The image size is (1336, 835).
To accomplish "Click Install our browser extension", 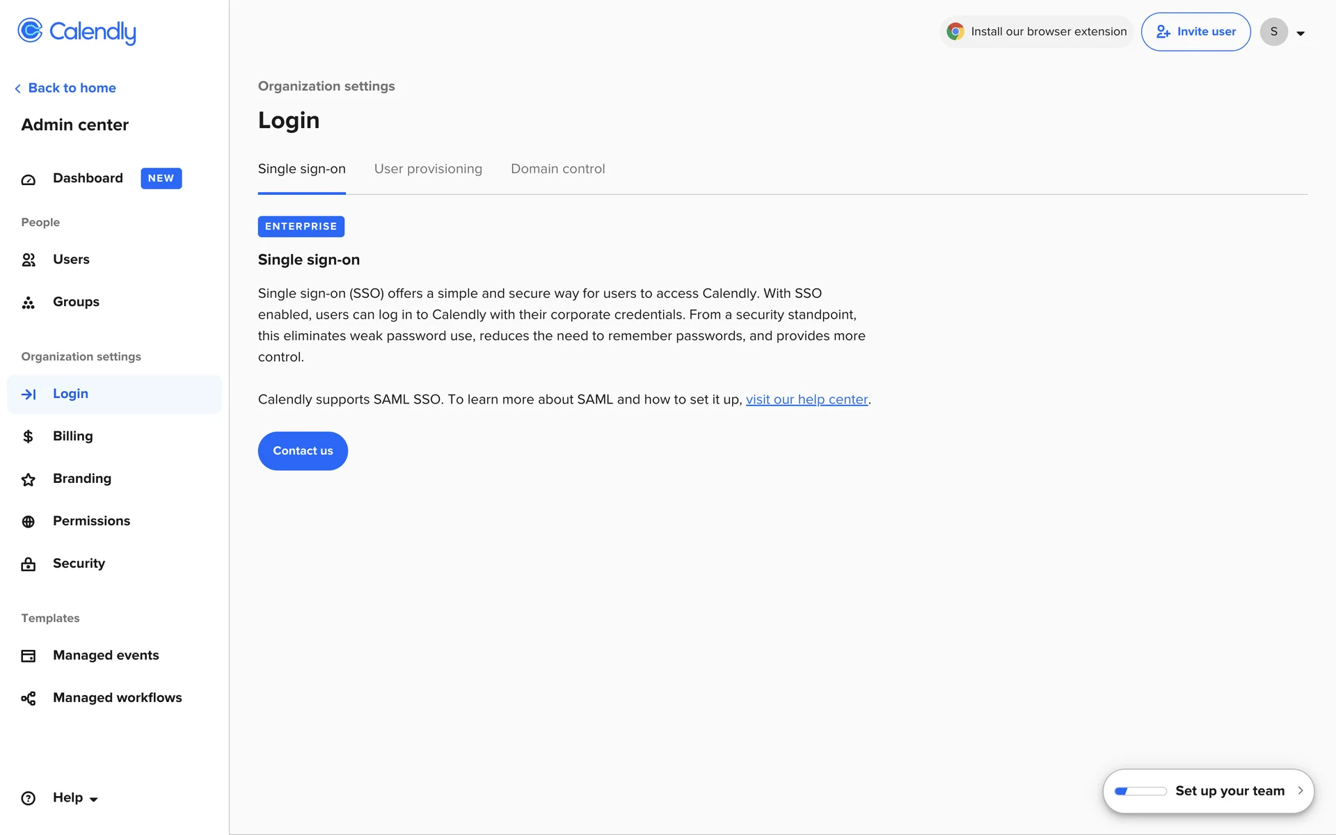I will point(1037,32).
